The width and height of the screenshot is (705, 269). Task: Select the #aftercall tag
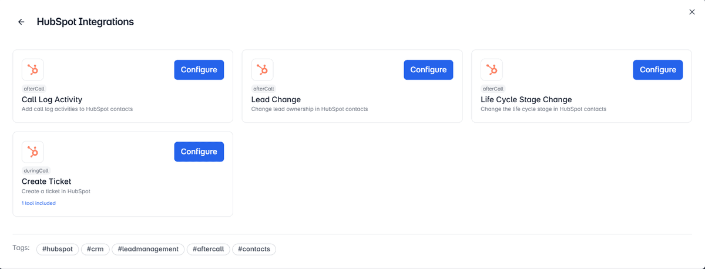tap(209, 249)
